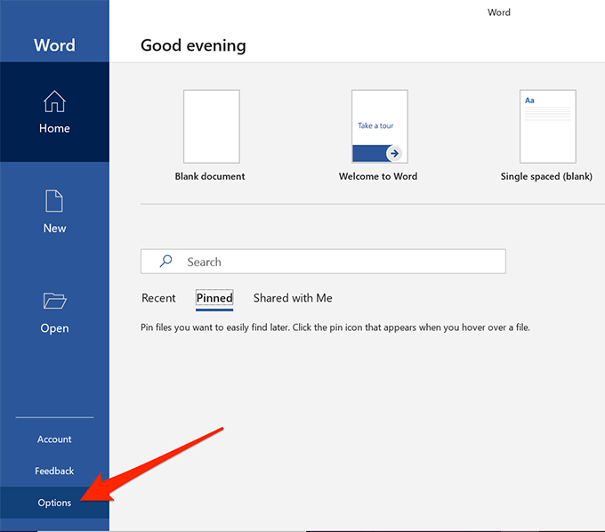Click into the Search text field
605x532 pixels.
(338, 262)
